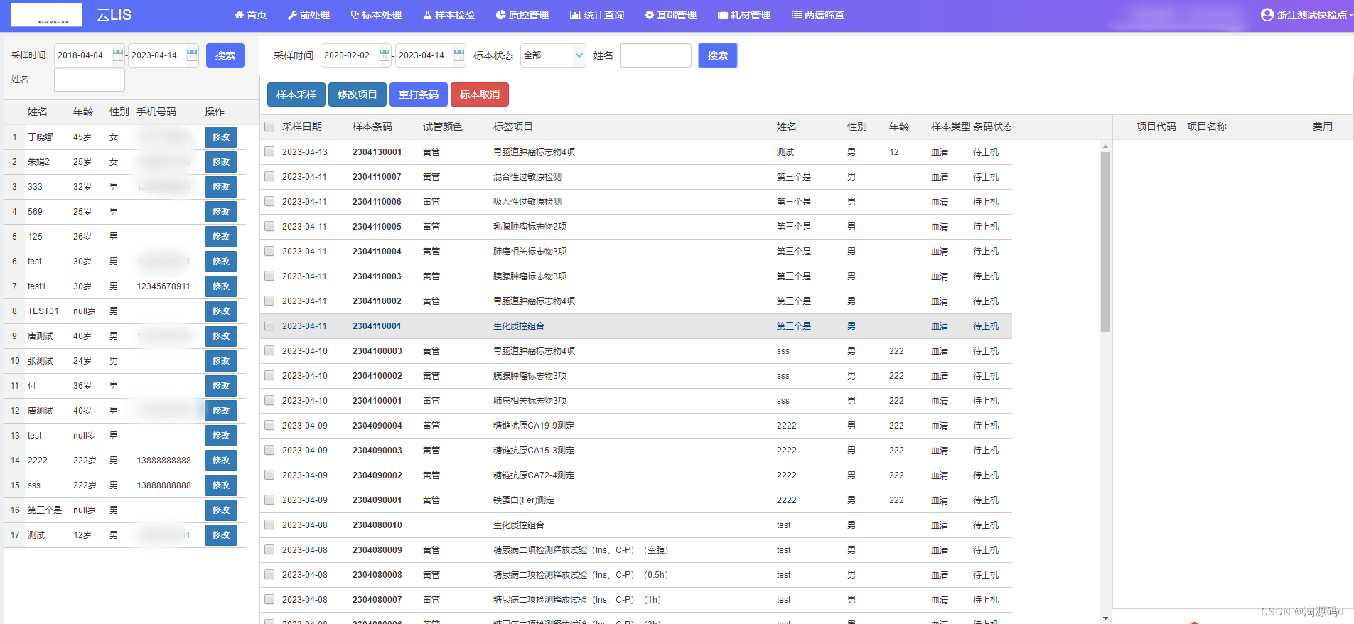Check the row for barcode 2304110001
1354x624 pixels.
click(x=269, y=326)
